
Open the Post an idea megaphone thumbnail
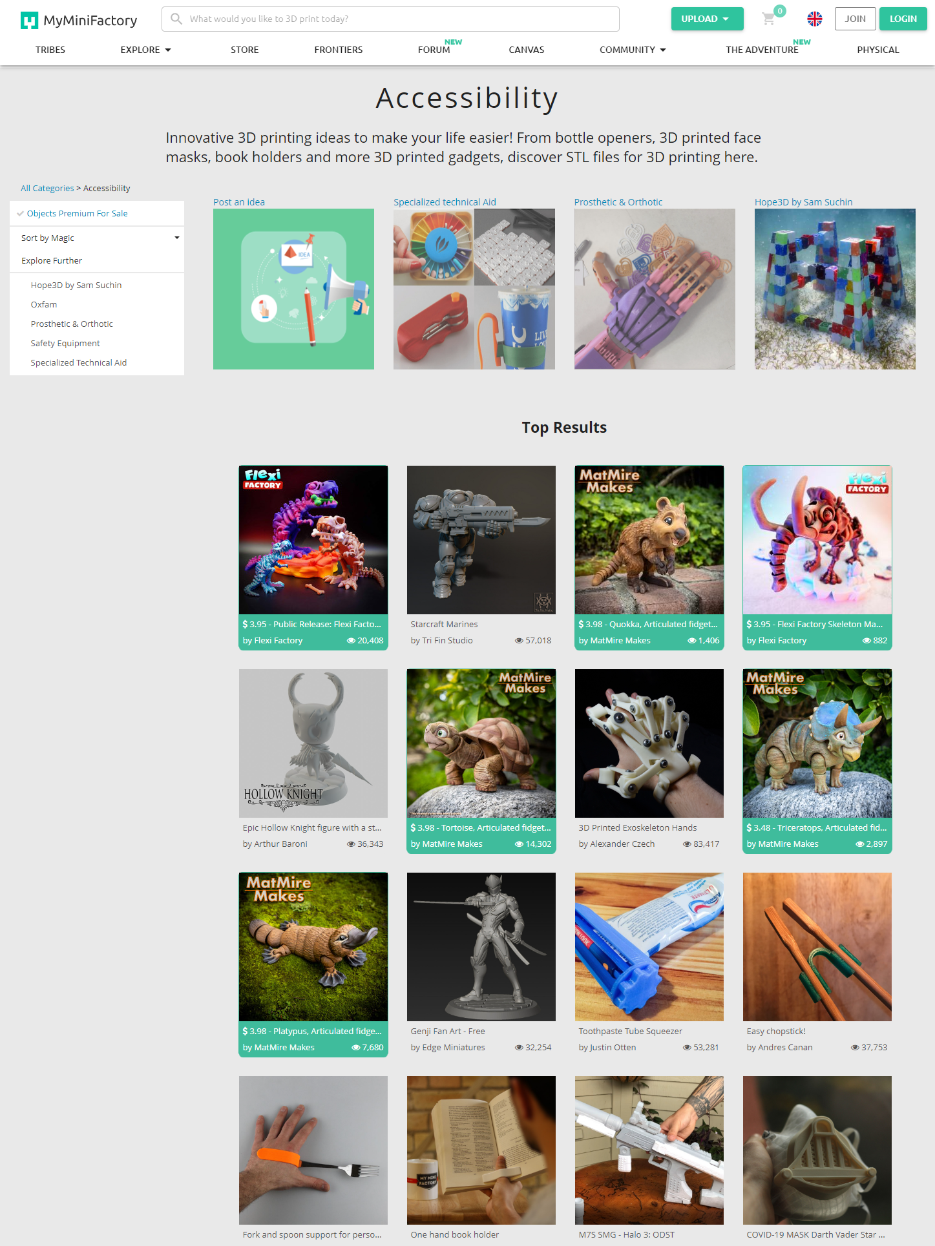[293, 289]
